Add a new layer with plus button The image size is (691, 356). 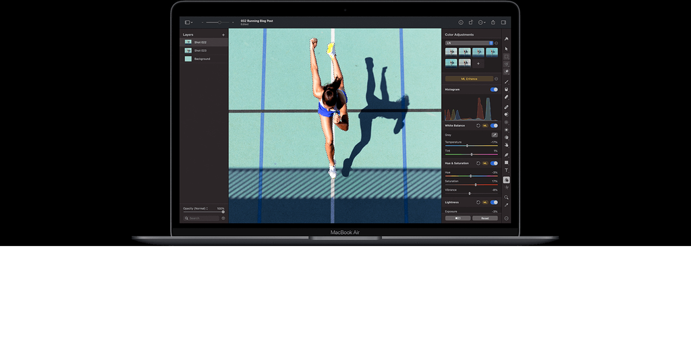tap(223, 35)
